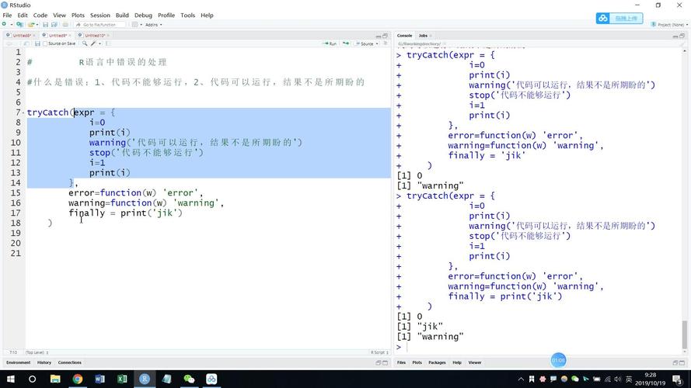691x388 pixels.
Task: Open the workspace panes dropdown arrow
Action: 141,25
